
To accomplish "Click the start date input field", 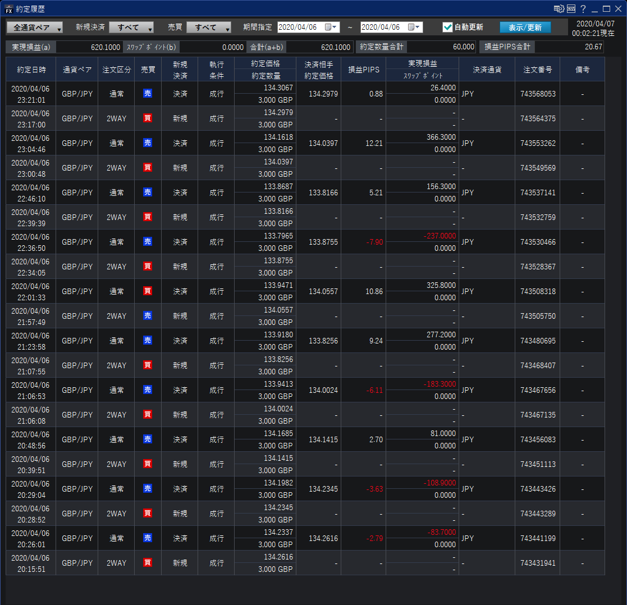I will point(300,27).
